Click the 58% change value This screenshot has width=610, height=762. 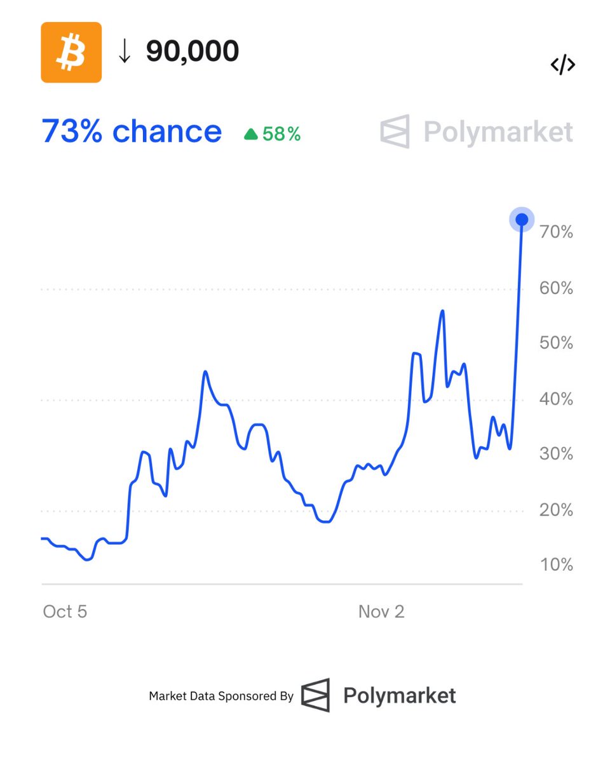point(281,134)
